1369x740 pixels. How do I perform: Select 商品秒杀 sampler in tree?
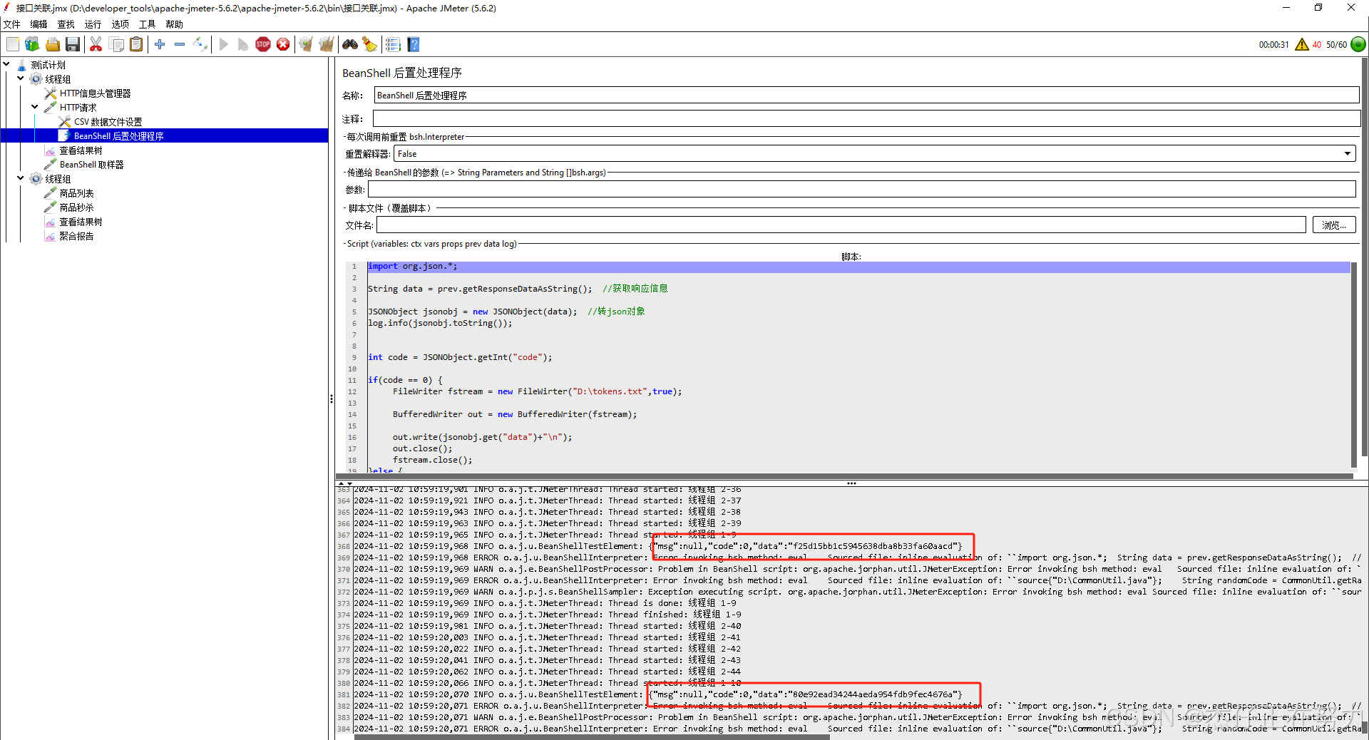pyautogui.click(x=76, y=207)
